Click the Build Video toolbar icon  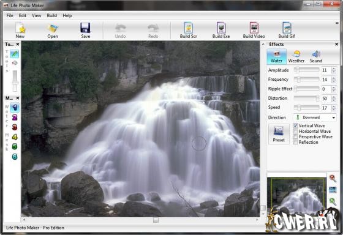point(254,28)
